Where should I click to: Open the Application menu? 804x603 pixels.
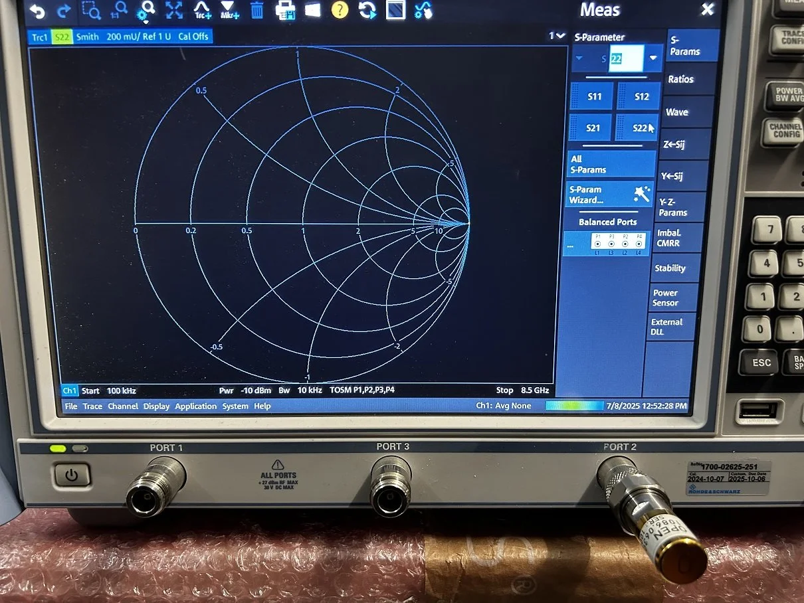click(x=195, y=406)
